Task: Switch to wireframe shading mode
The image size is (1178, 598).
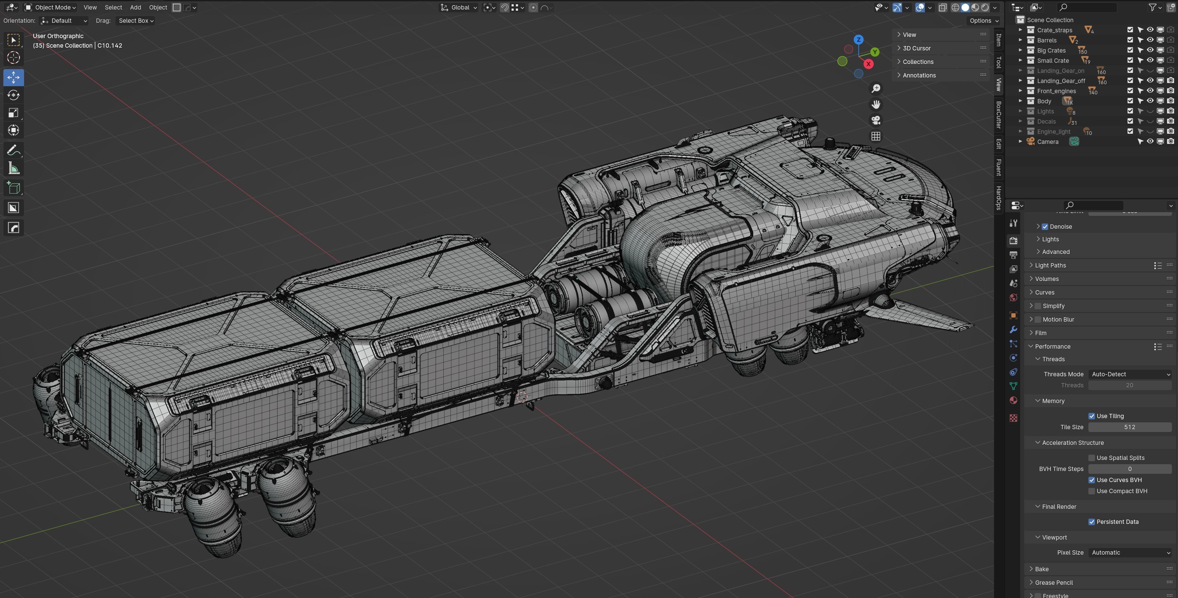Action: [x=955, y=7]
